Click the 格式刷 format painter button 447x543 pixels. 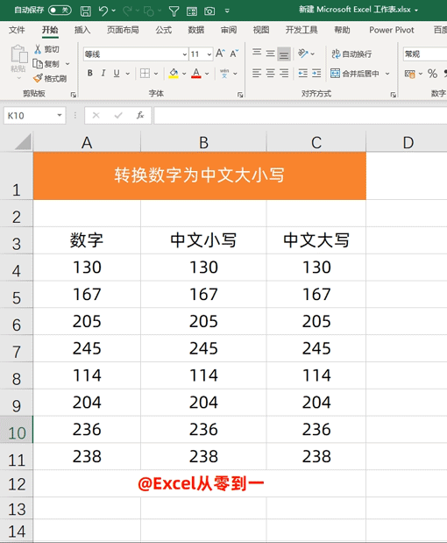50,79
